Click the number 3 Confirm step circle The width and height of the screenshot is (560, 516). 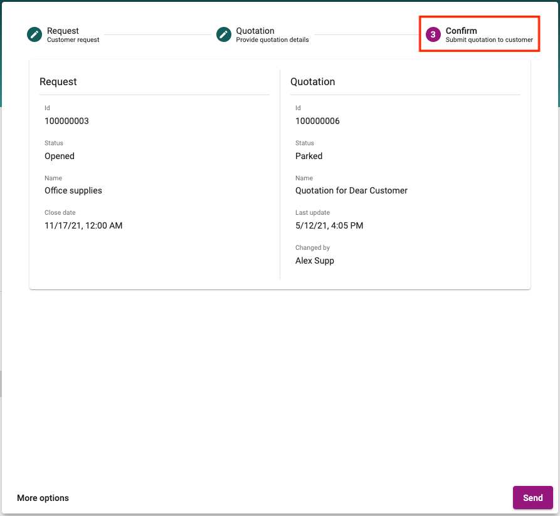point(433,34)
